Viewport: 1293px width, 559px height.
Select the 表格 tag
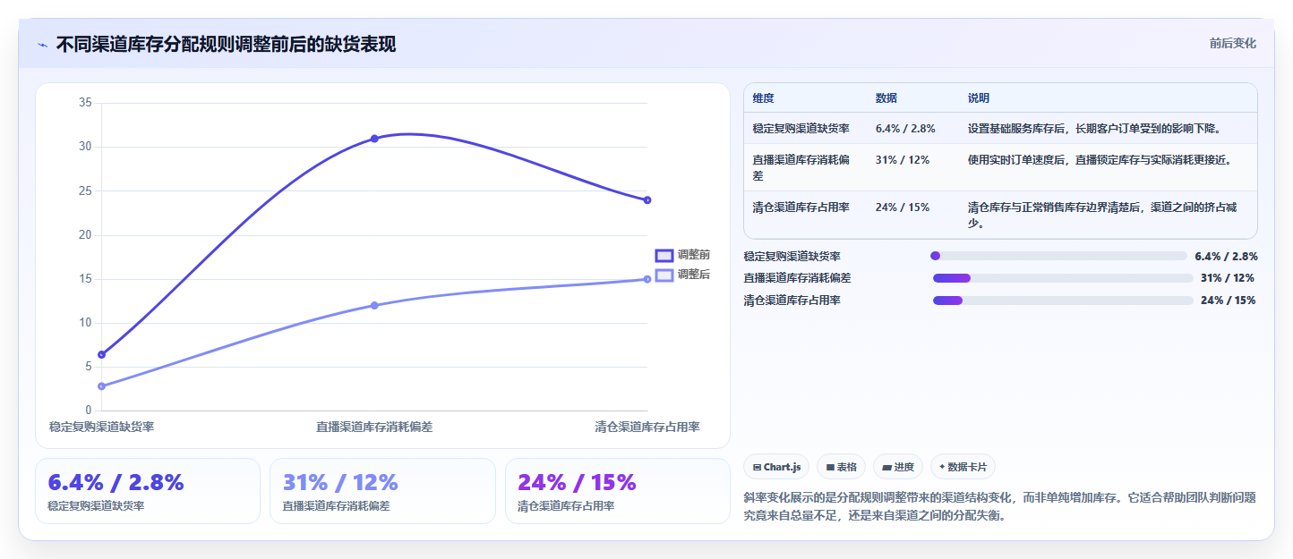pos(841,467)
